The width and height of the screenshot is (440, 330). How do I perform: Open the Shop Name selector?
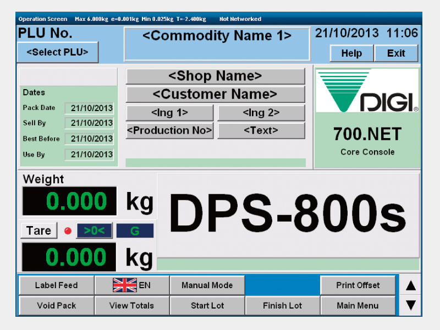coord(215,76)
